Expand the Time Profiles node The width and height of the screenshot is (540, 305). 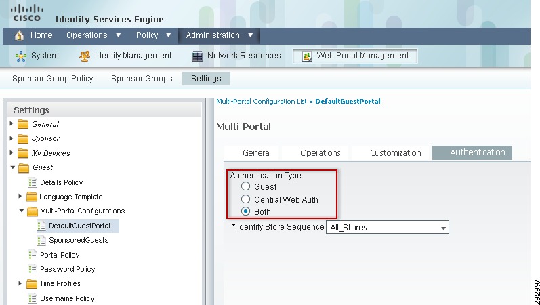(x=20, y=283)
